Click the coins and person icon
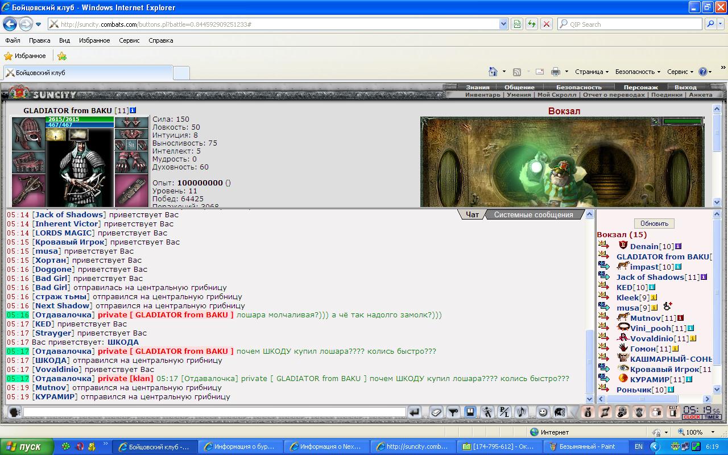Viewport: 728px width, 455px height. pyautogui.click(x=623, y=412)
